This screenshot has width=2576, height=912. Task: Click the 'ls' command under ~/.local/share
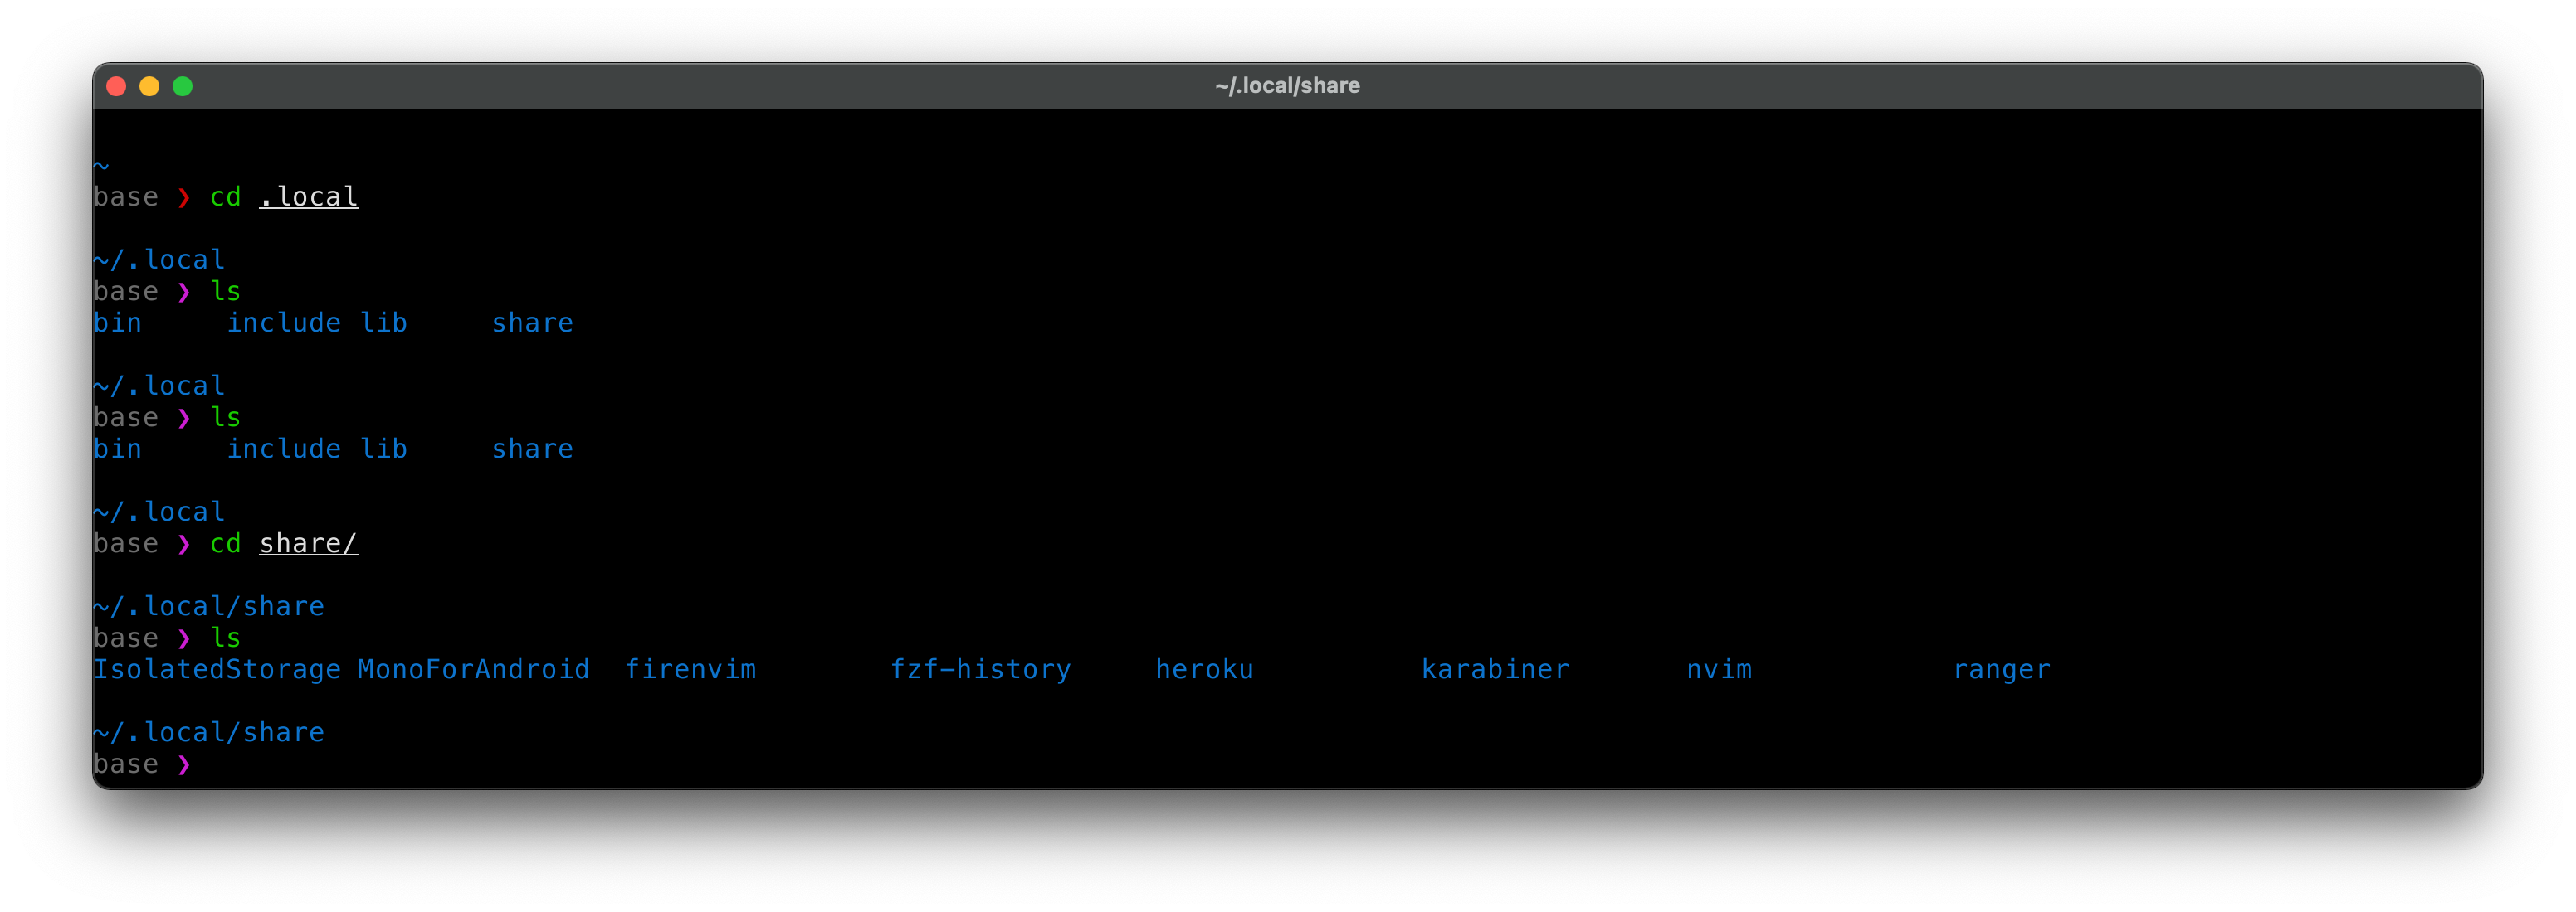225,638
